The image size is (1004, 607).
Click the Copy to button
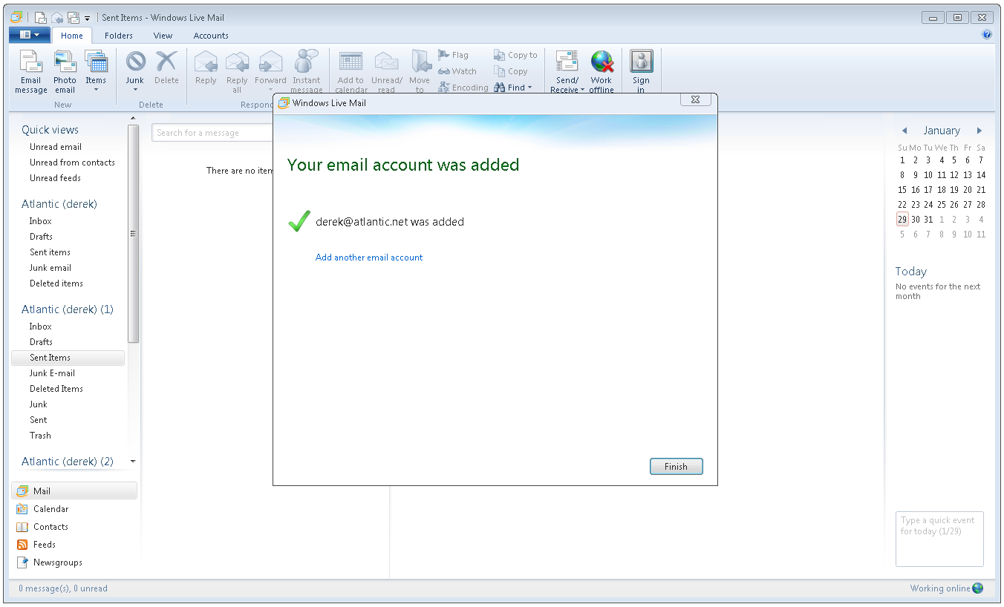tap(515, 55)
